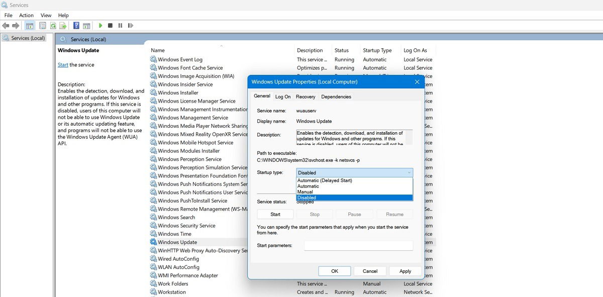Switch to the Recovery tab
This screenshot has width=603, height=297.
coord(306,96)
